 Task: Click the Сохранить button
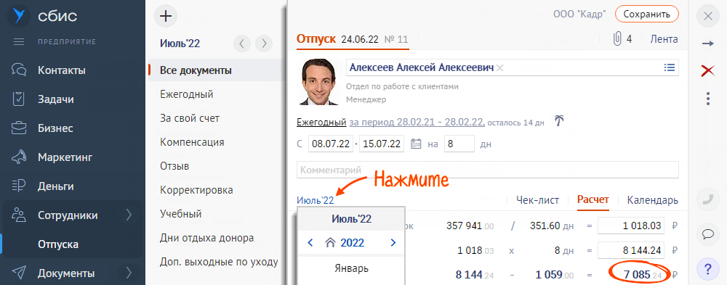tap(647, 14)
